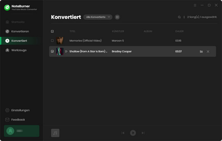Click the Einstellungen gear circle icon
This screenshot has height=141, width=222.
[7, 110]
